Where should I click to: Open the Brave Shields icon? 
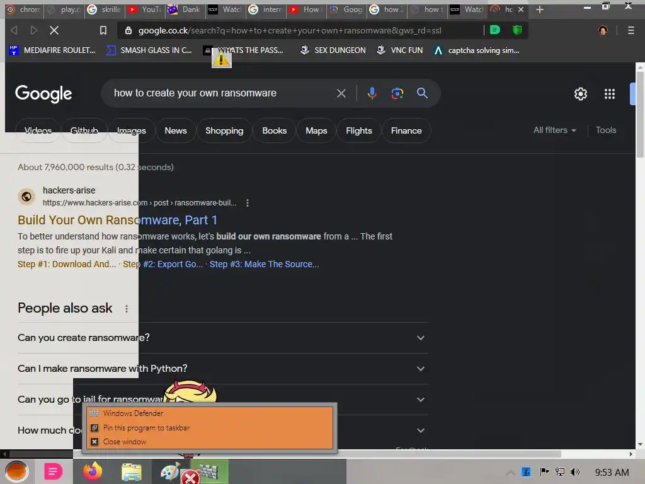pyautogui.click(x=517, y=30)
